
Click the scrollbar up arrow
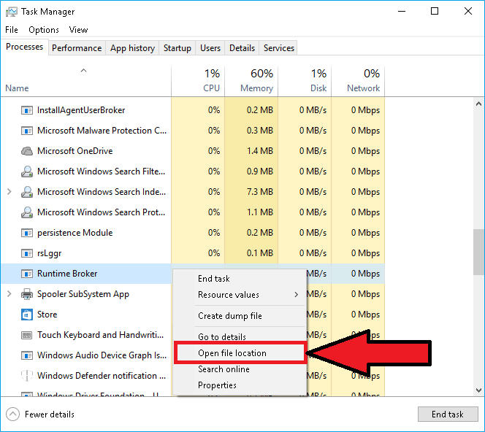tap(479, 104)
